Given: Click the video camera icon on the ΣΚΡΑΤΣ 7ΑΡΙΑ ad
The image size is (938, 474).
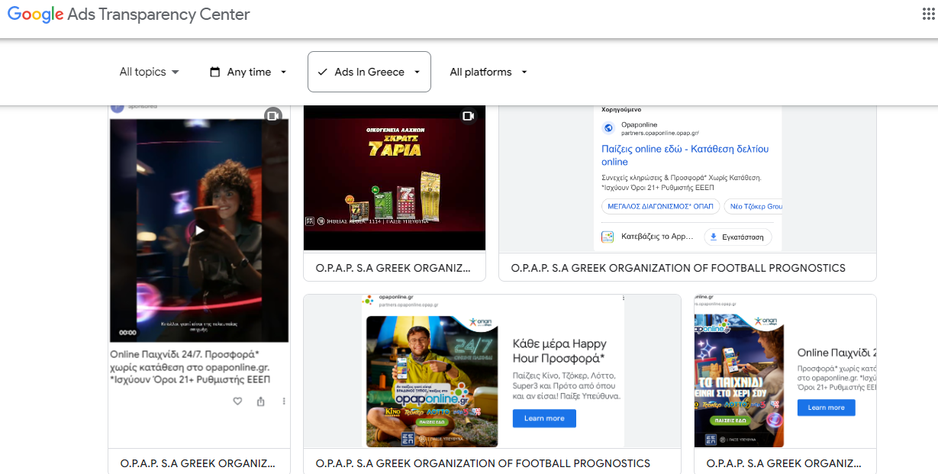Looking at the screenshot, I should tap(469, 116).
